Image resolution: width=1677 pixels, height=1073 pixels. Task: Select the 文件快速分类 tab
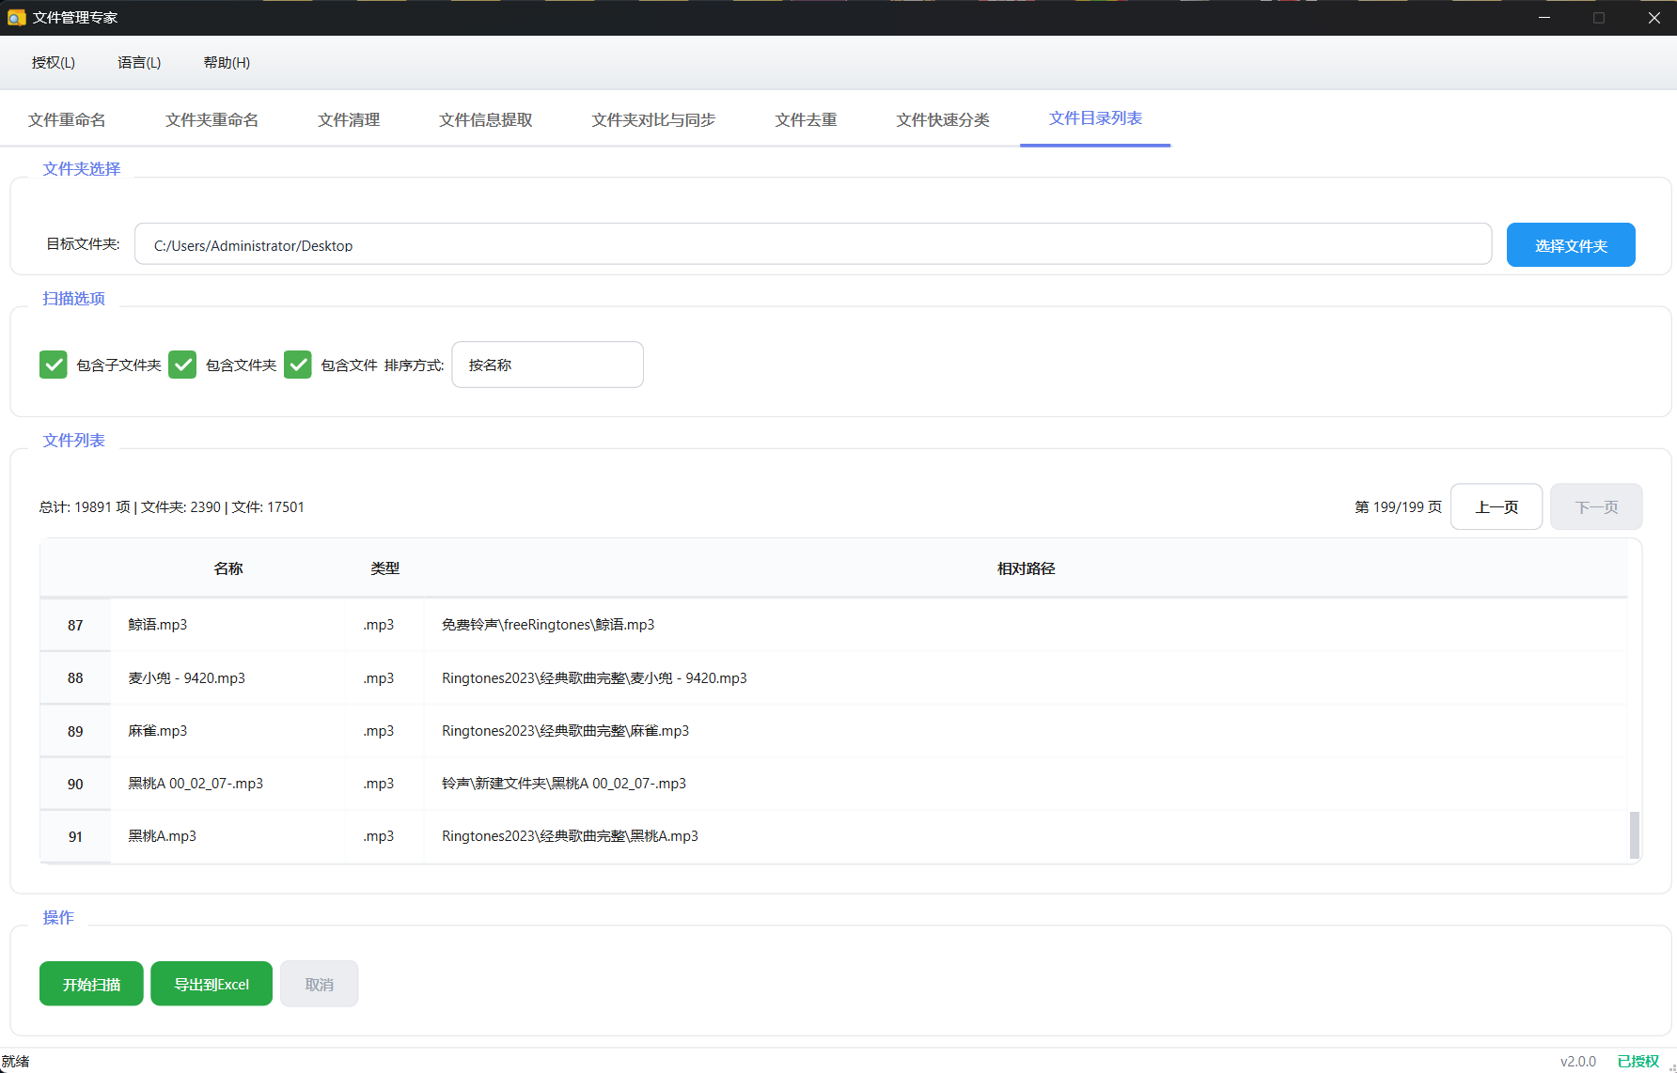(942, 120)
